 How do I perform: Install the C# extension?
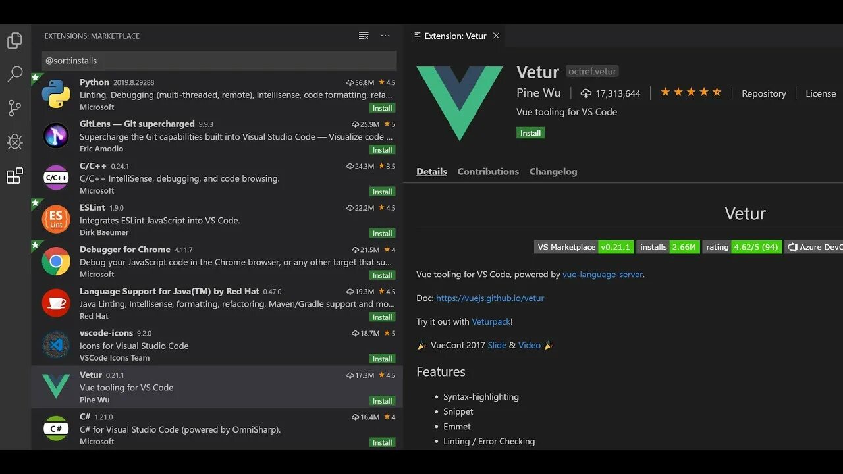[x=382, y=442]
